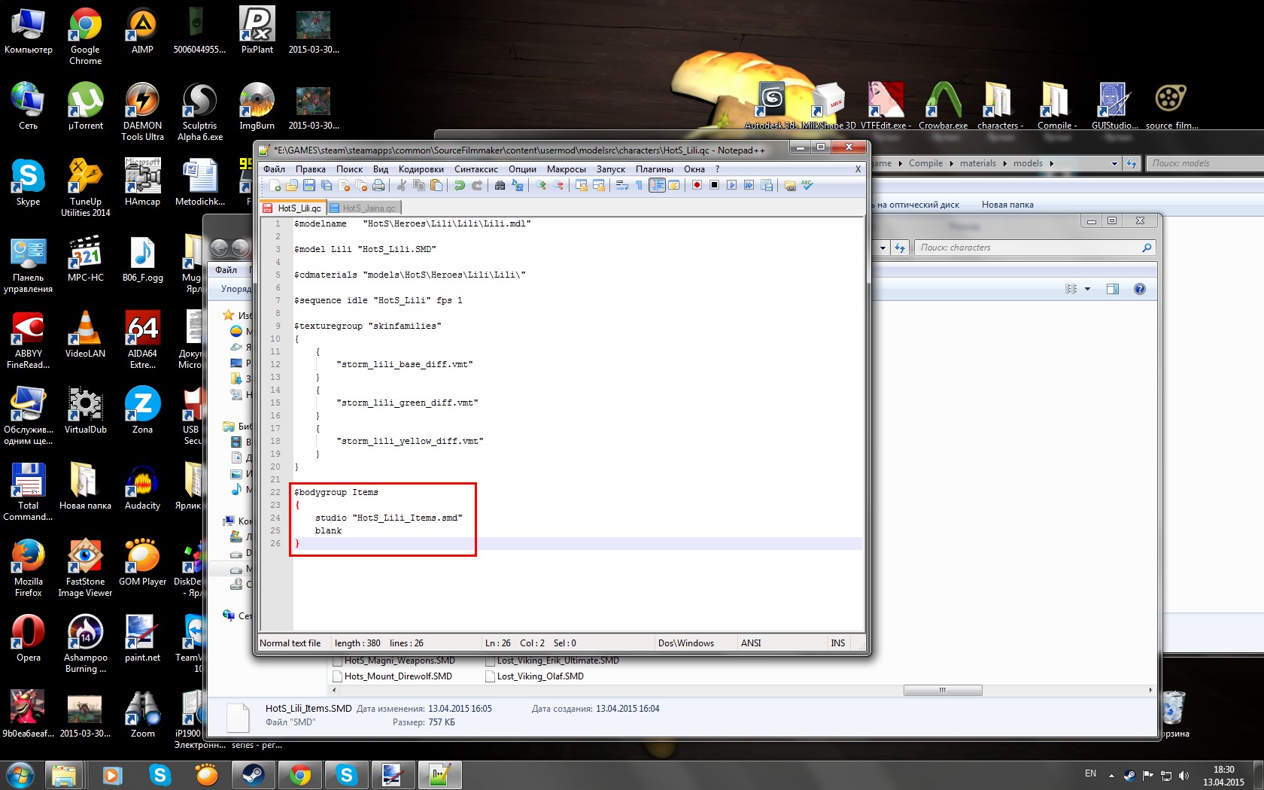Save the recorded macro from the toolbar

pos(767,186)
